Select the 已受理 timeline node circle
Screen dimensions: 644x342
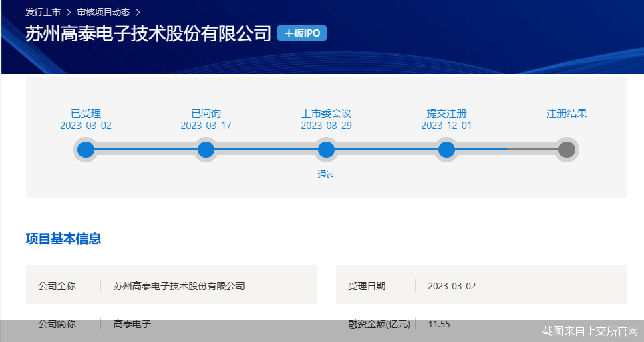[x=86, y=150]
